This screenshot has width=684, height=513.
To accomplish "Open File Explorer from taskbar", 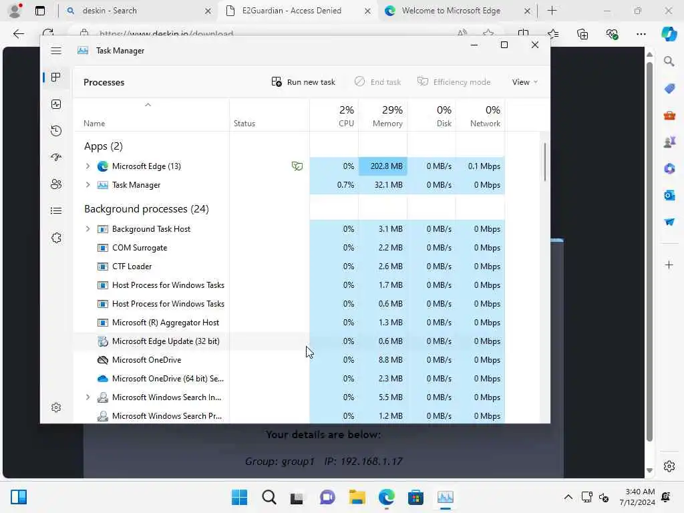I will click(357, 497).
